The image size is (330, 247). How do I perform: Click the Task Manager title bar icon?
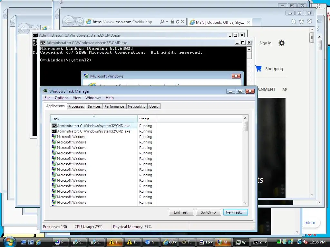[x=45, y=91]
